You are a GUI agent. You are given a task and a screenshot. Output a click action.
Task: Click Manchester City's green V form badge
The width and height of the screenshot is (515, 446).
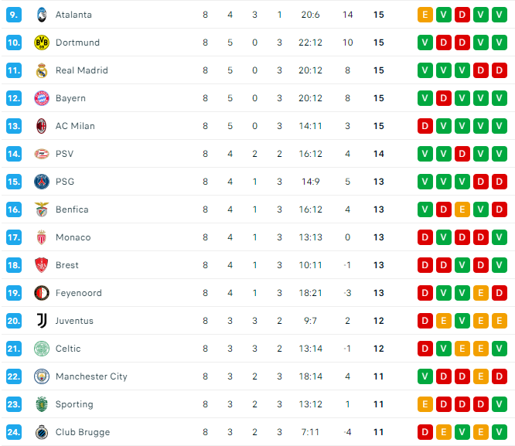tap(425, 376)
